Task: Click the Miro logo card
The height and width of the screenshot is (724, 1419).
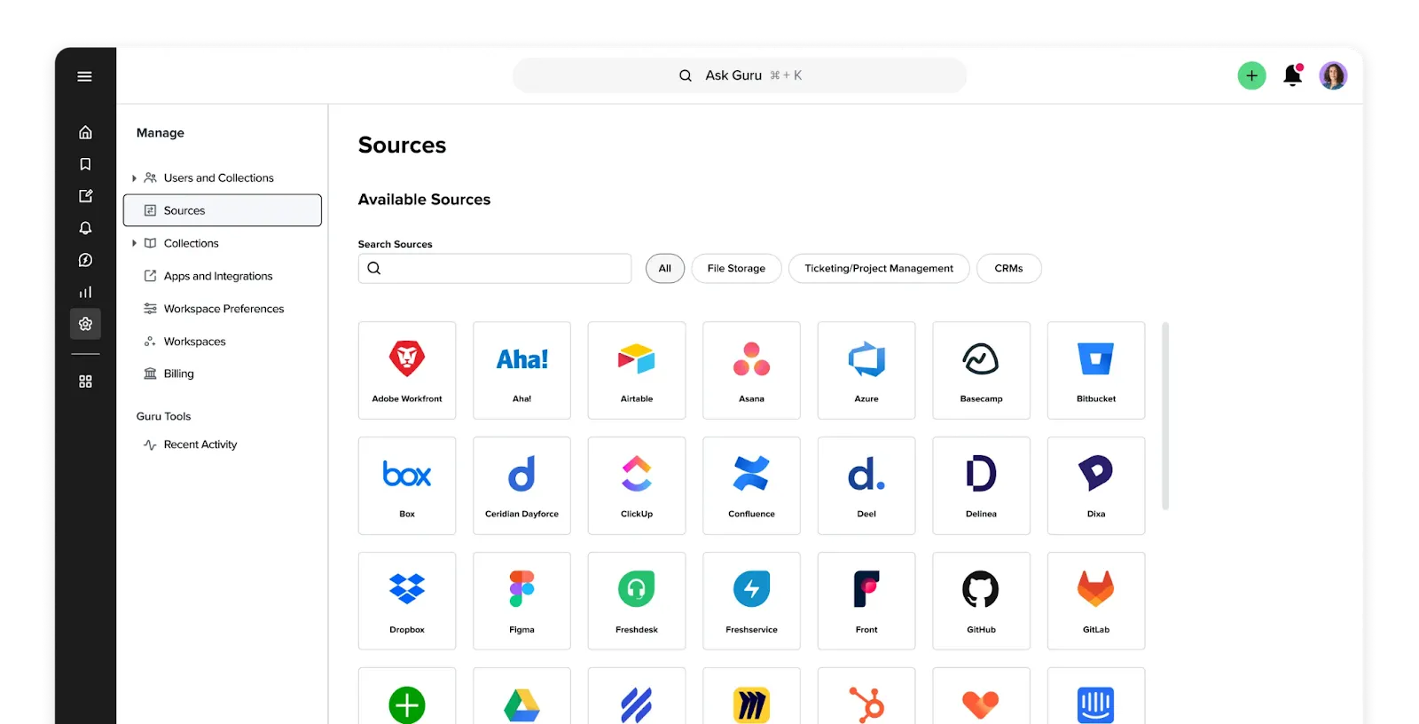Action: 751,696
